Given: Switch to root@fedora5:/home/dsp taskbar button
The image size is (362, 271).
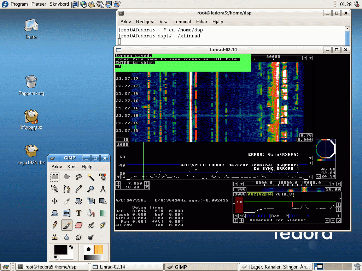Looking at the screenshot, I should (x=52, y=267).
